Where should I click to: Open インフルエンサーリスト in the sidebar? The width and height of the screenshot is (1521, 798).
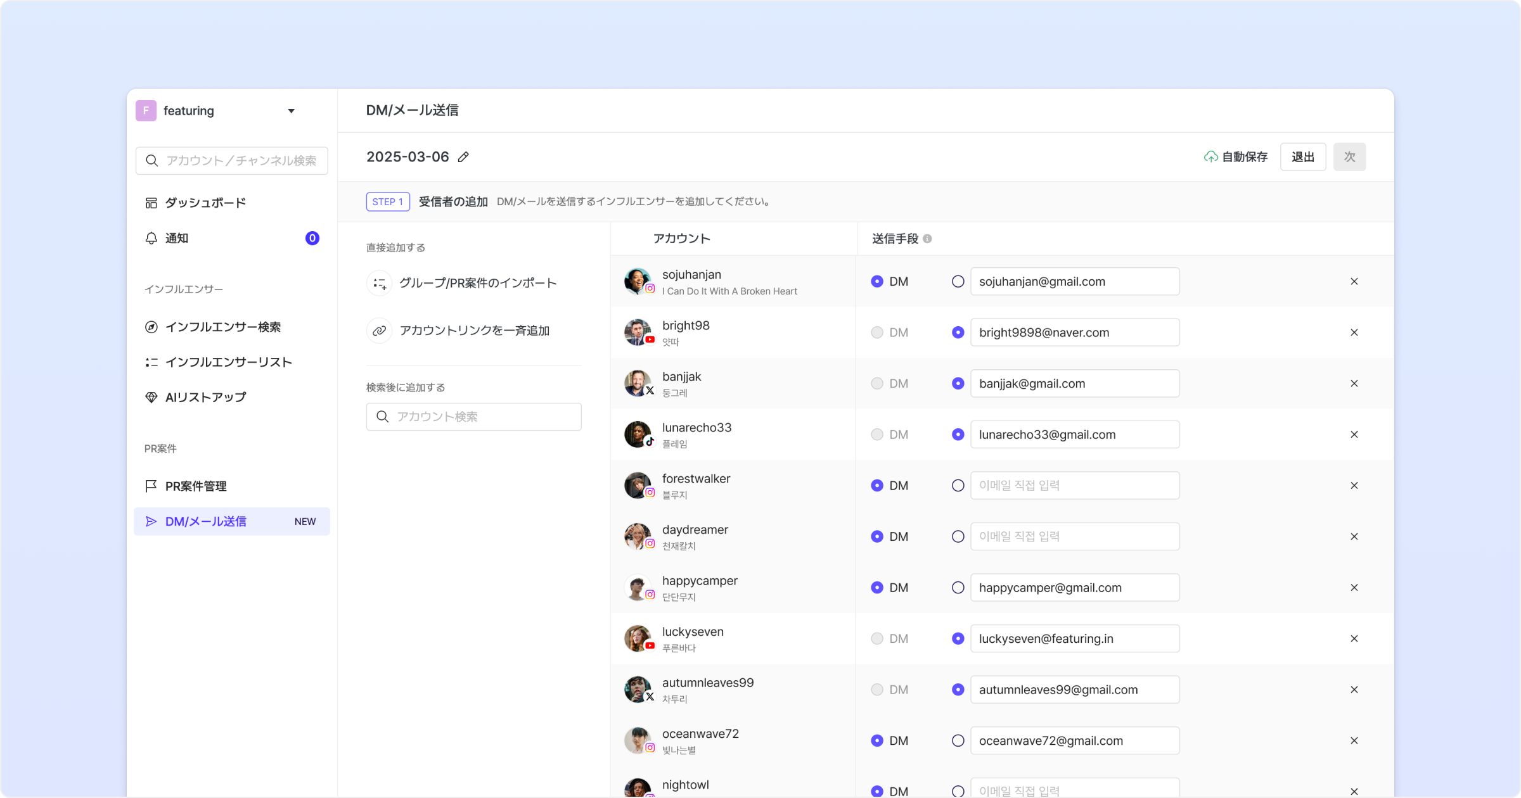pyautogui.click(x=228, y=362)
